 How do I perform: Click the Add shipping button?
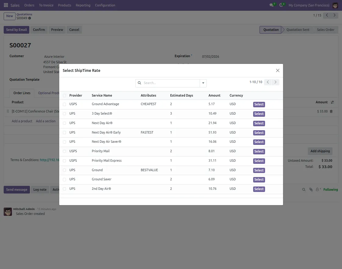pos(320,151)
